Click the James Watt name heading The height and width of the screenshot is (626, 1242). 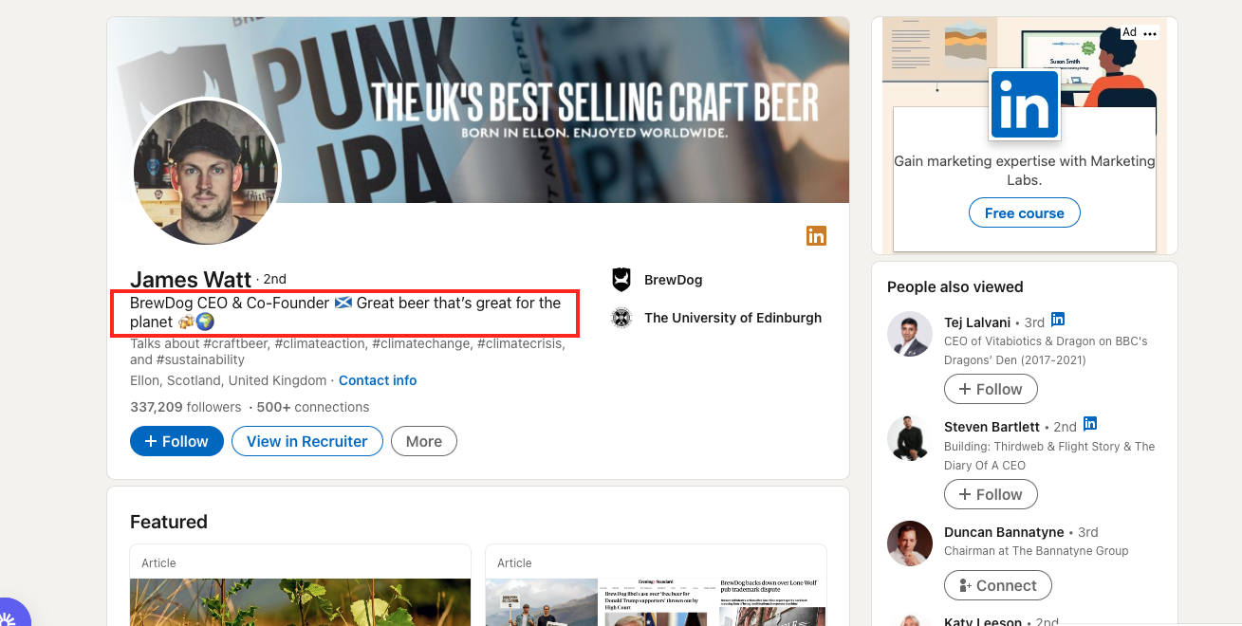(191, 279)
